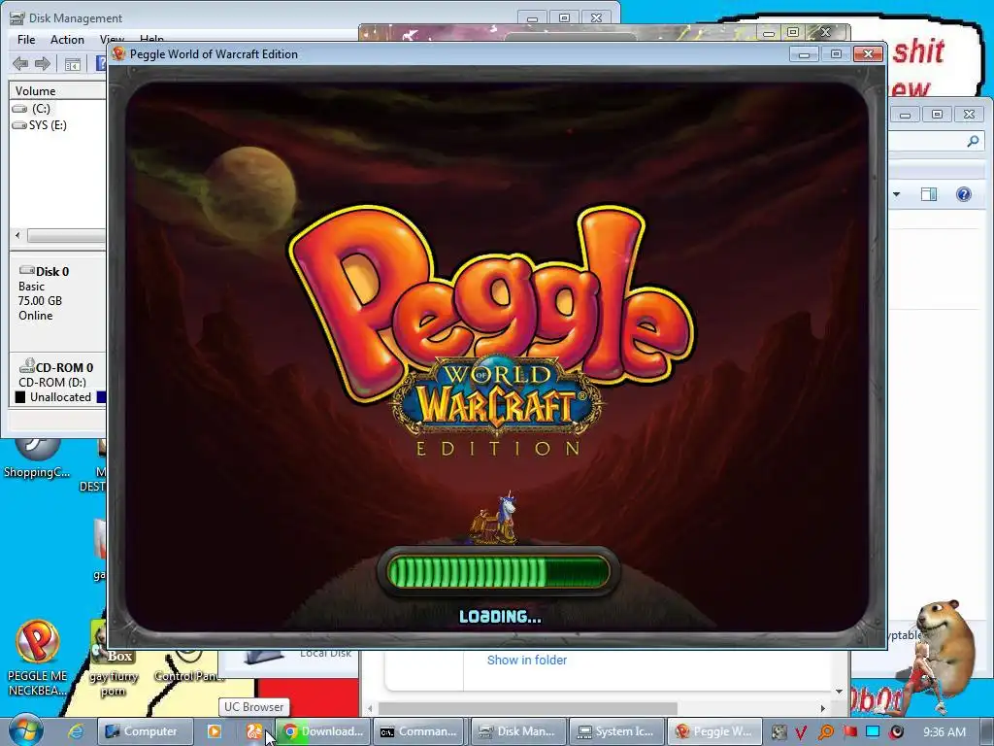This screenshot has height=746, width=994.
Task: Click the blue Help icon in Explorer
Action: click(x=964, y=194)
